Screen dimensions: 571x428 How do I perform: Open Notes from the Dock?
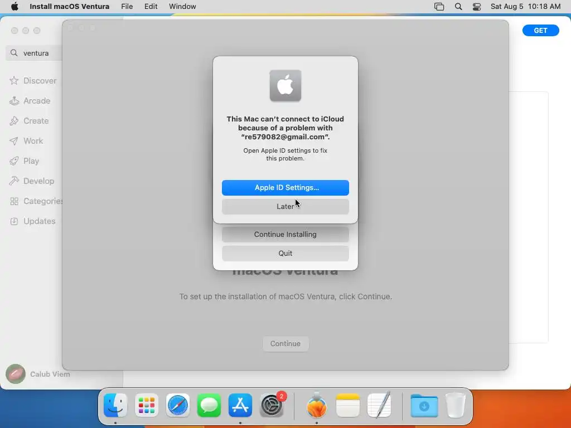[x=348, y=406]
